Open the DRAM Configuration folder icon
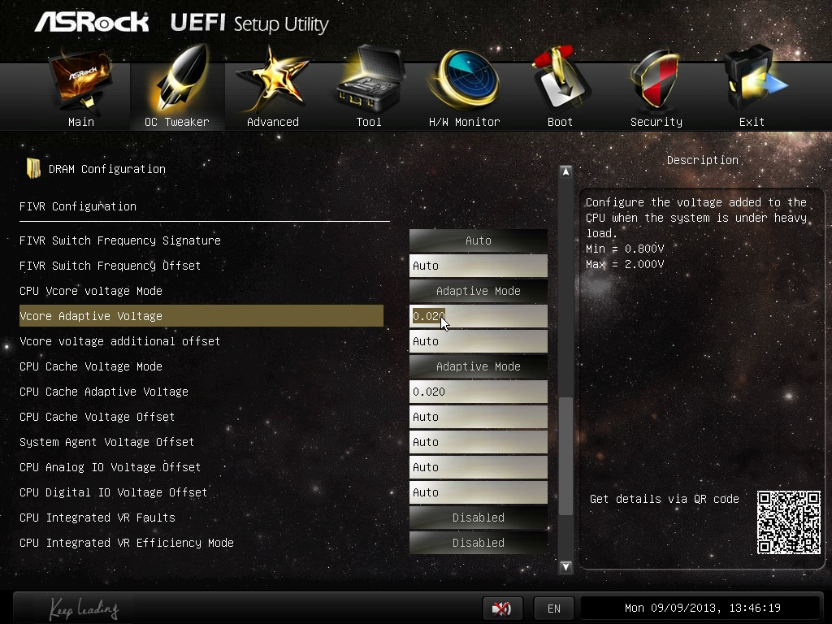This screenshot has height=624, width=832. [x=33, y=169]
